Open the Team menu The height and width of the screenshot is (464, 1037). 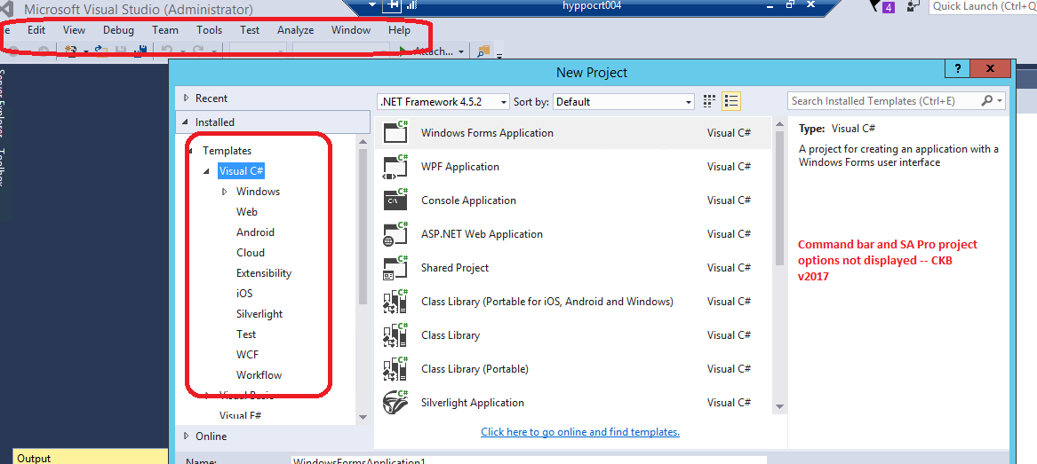[x=164, y=29]
